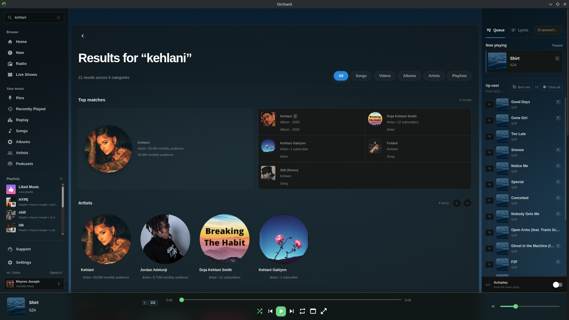Viewport: 569px width, 320px height.
Task: Open Doja Kehlani Smith artist circle
Action: point(224,239)
